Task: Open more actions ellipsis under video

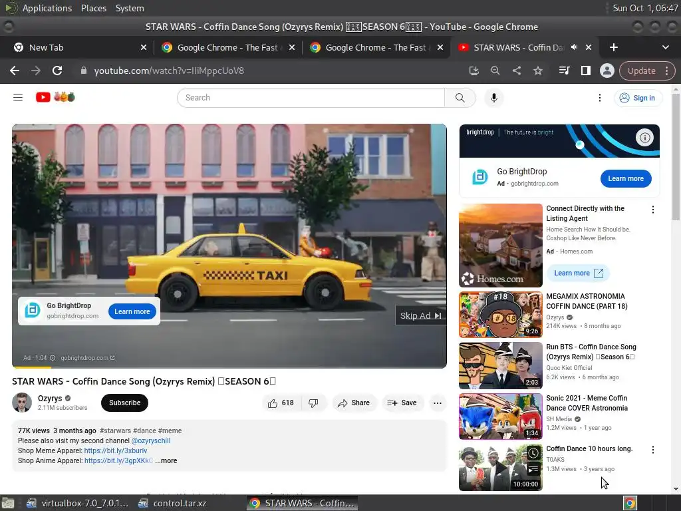Action: tap(438, 403)
